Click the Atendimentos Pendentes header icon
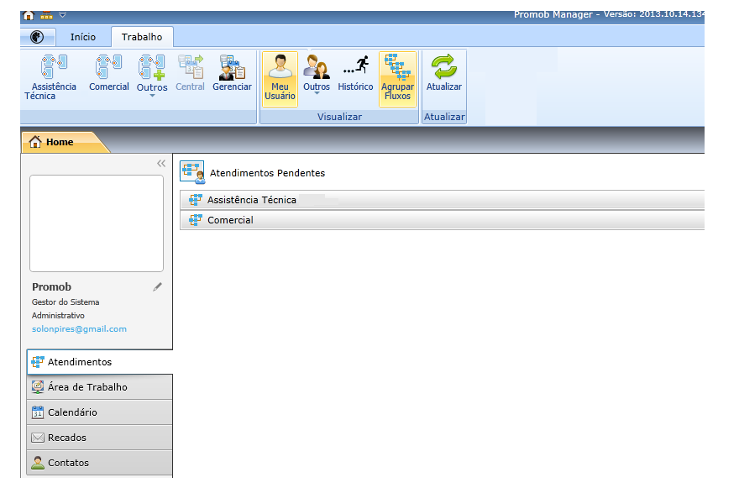739x488 pixels. [x=192, y=171]
